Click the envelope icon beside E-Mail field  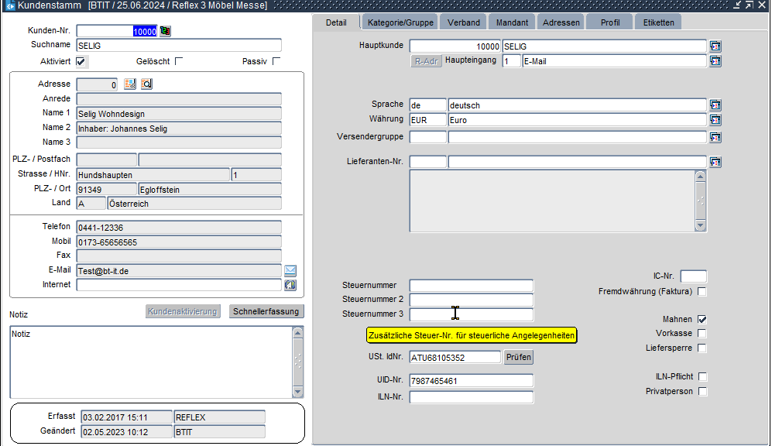point(290,270)
